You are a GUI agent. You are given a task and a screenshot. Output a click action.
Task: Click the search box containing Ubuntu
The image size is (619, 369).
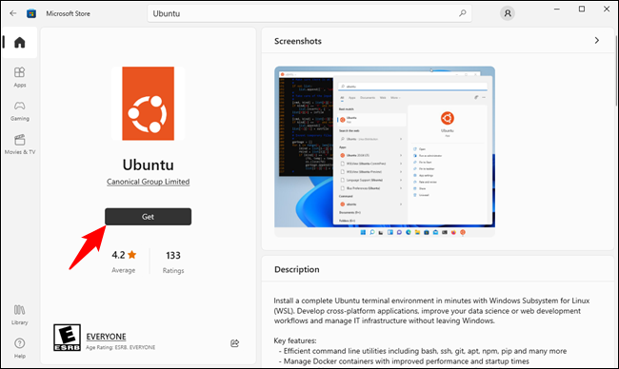point(309,13)
